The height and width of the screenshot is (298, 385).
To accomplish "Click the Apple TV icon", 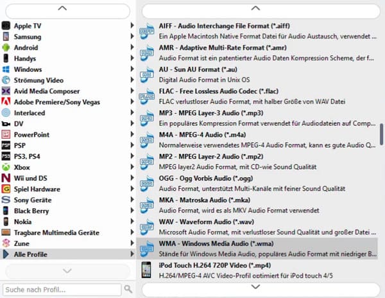I will pyautogui.click(x=6, y=26).
